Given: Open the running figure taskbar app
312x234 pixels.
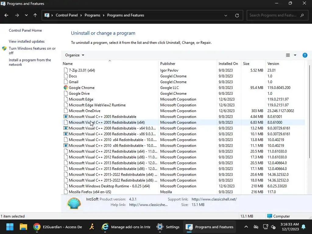Looking at the screenshot, I should 92,227.
